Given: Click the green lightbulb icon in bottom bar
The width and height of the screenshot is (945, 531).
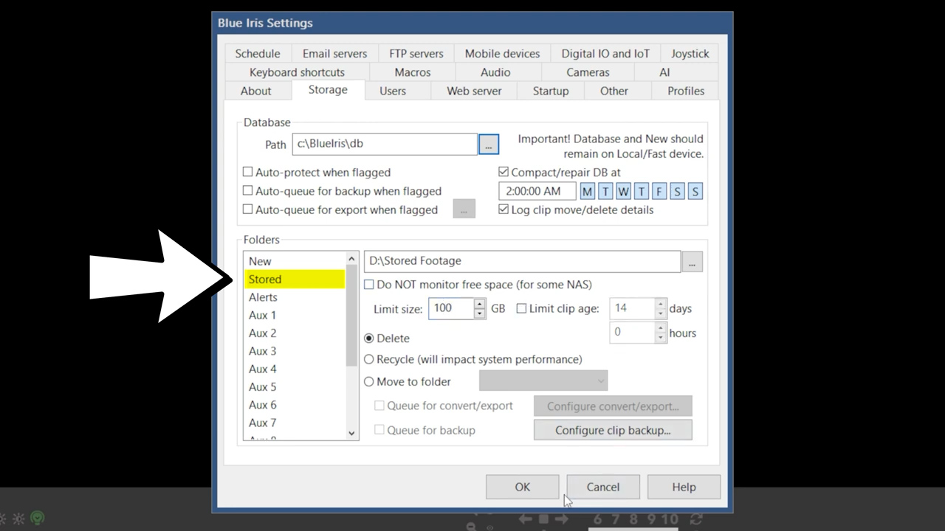Looking at the screenshot, I should 38,518.
